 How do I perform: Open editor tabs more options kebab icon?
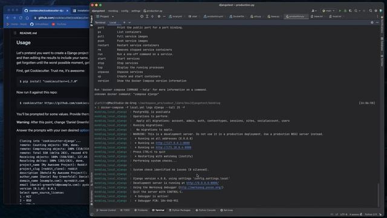pos(377,16)
